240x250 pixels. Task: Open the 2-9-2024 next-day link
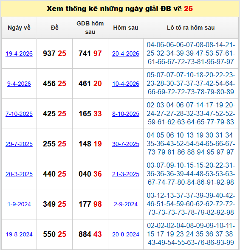126,204
